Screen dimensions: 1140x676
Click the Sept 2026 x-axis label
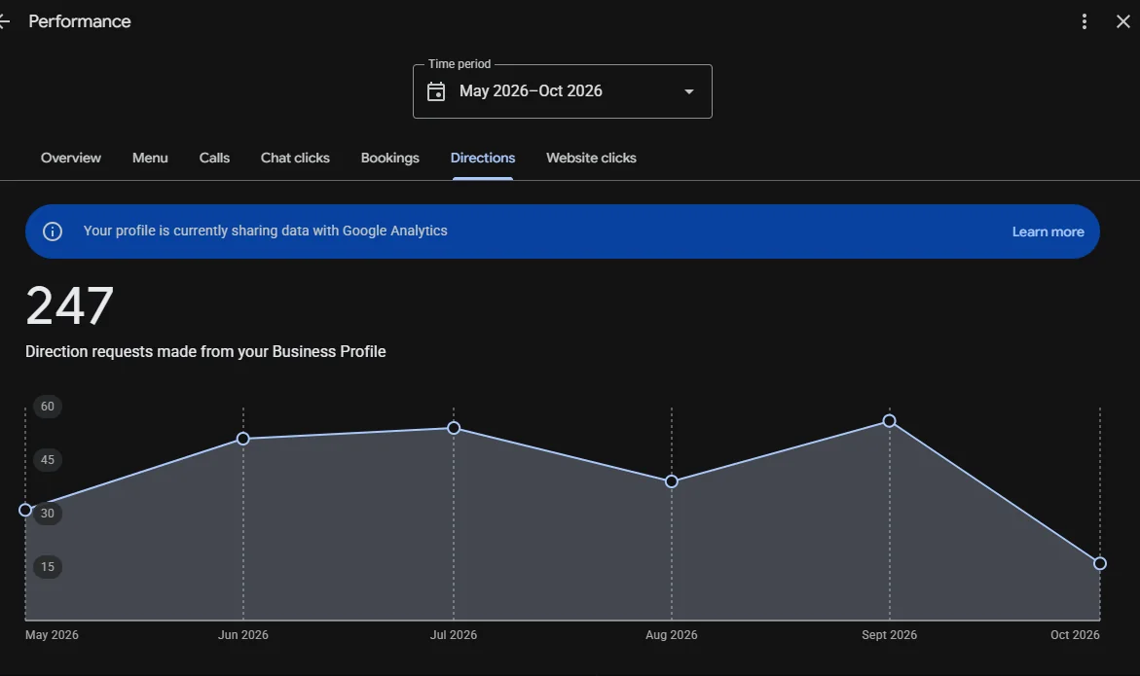click(889, 634)
